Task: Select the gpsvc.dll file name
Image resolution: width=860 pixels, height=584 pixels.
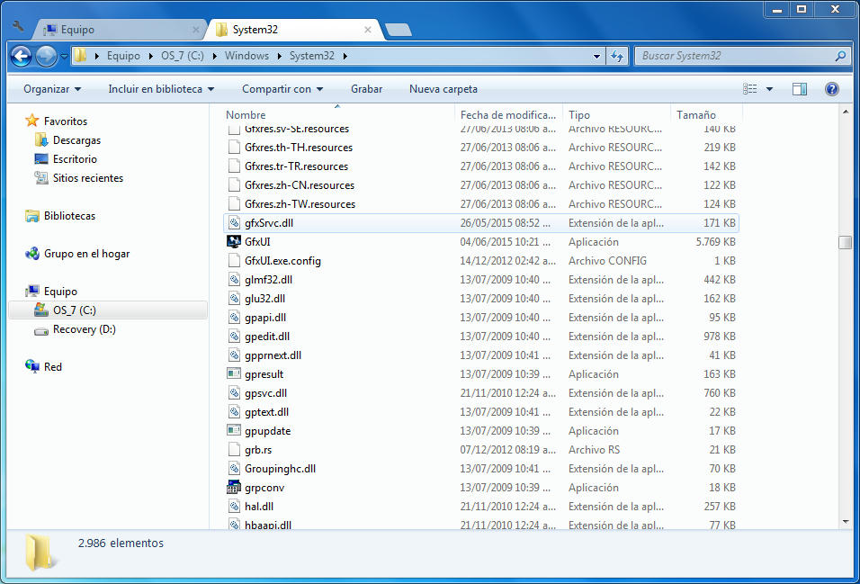Action: click(x=266, y=393)
